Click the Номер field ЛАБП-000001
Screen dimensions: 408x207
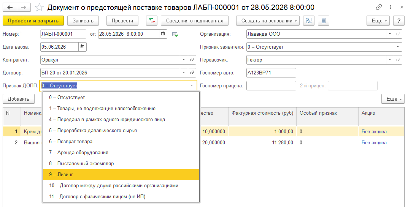pyautogui.click(x=63, y=34)
